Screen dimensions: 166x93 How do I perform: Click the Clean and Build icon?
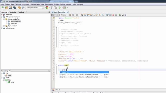tap(56, 8)
